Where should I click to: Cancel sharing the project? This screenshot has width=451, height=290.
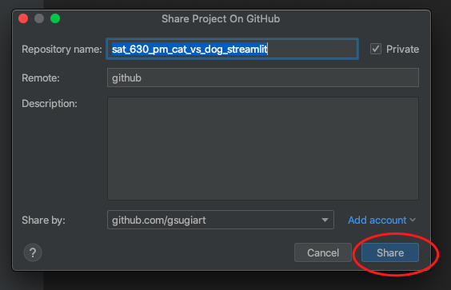[x=323, y=252]
